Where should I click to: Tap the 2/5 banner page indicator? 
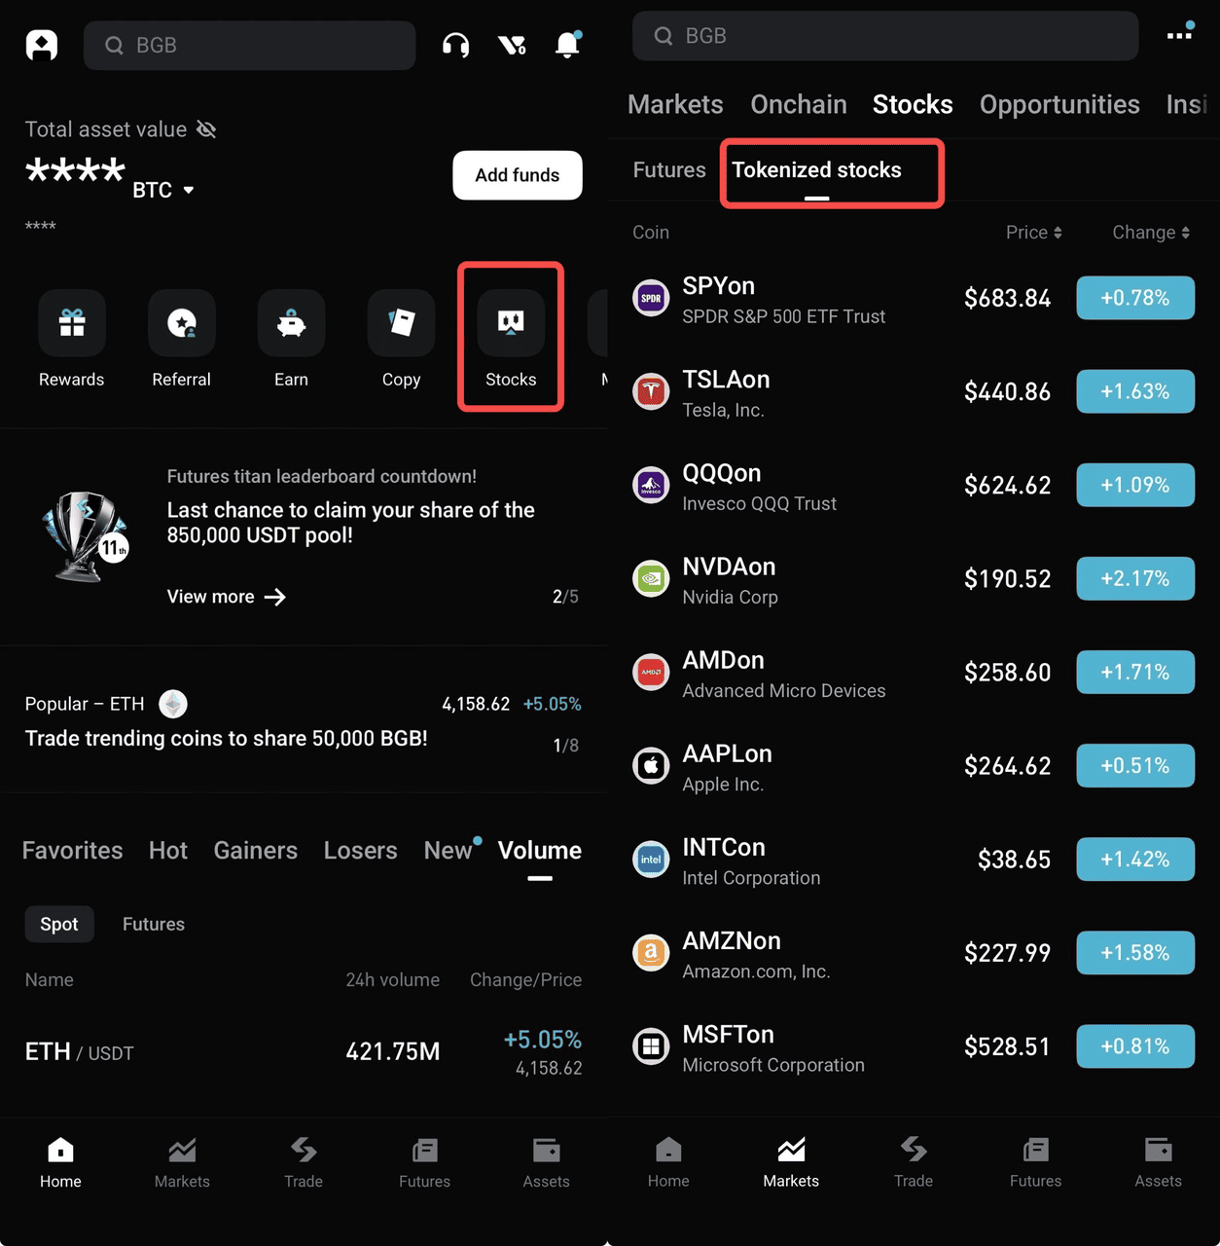(x=564, y=597)
